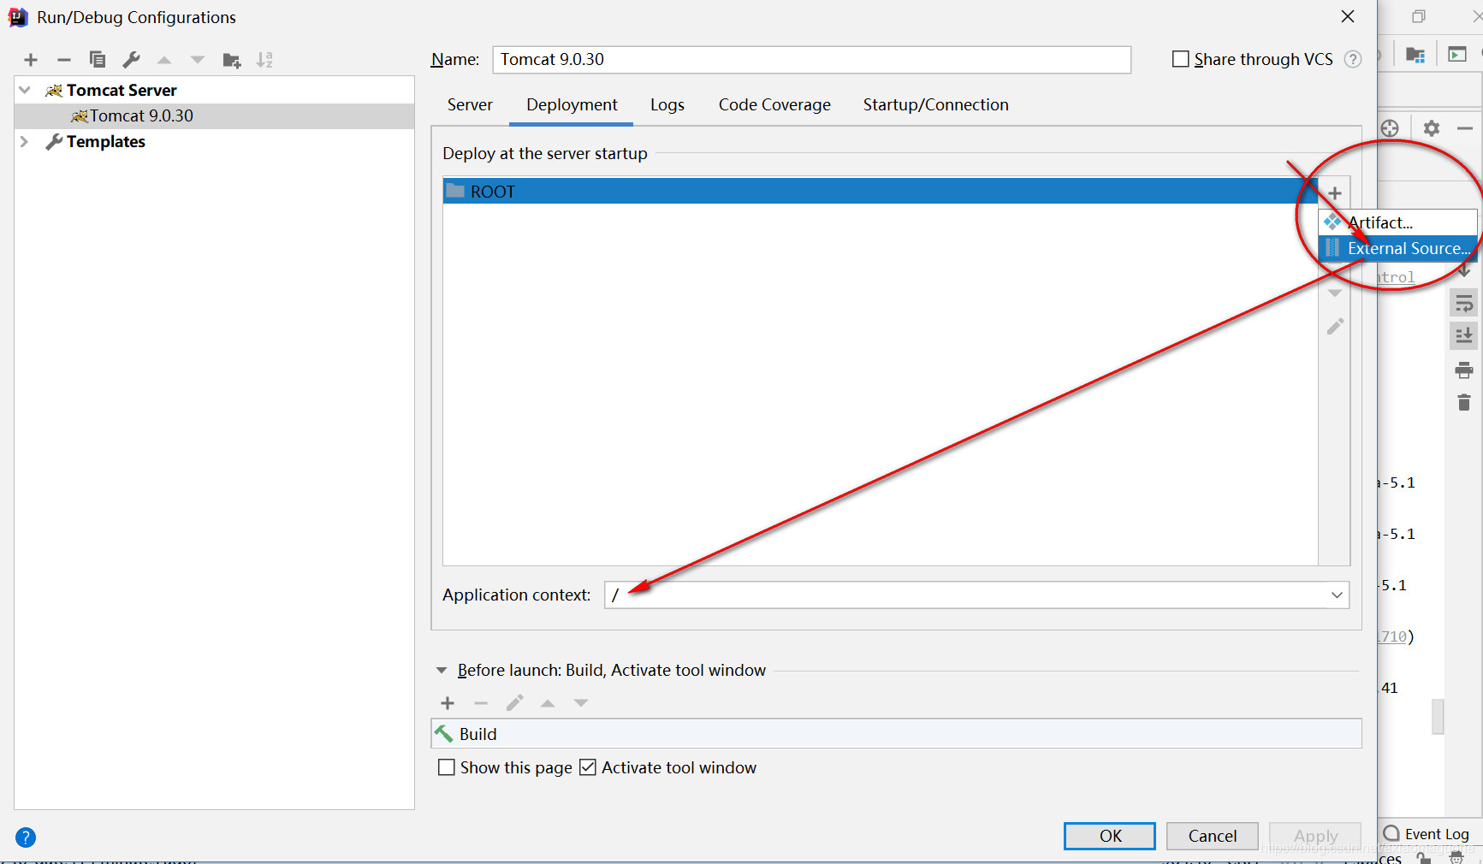Toggle Share through VCS checkbox

(1181, 59)
